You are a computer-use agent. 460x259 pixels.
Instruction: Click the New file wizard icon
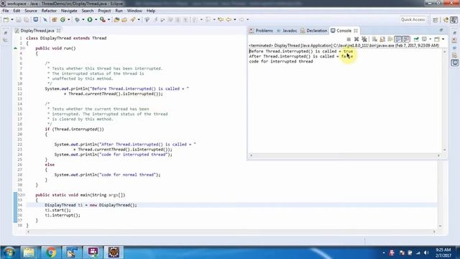click(x=6, y=19)
